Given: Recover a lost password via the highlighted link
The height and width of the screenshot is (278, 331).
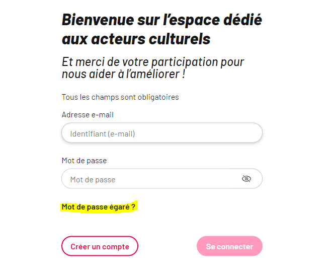Looking at the screenshot, I should point(99,207).
